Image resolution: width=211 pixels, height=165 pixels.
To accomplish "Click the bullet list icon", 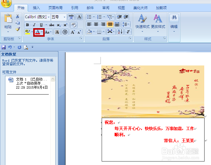I will (x=89, y=17).
